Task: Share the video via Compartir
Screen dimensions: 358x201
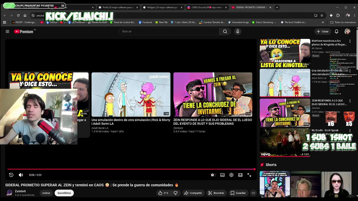Action: [193, 193]
